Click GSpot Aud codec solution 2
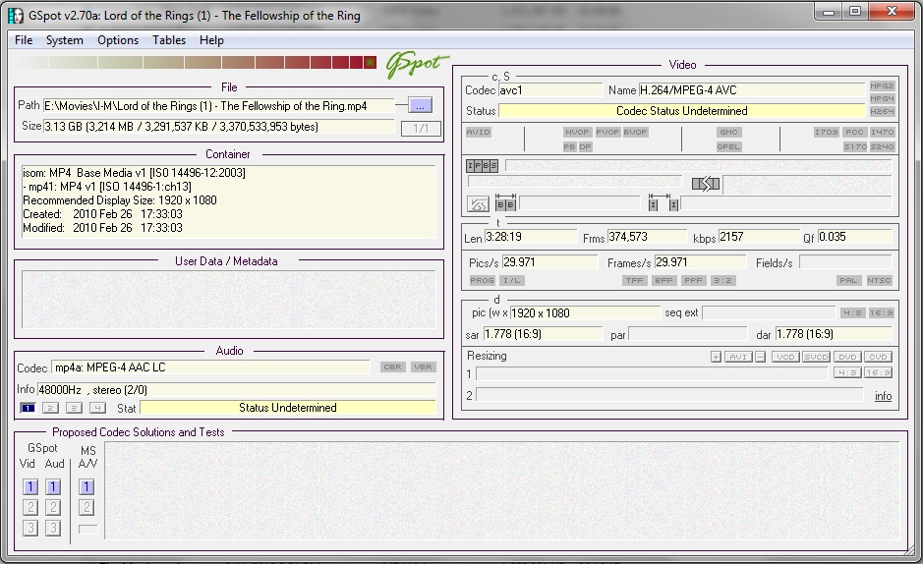This screenshot has height=564, width=923. 53,508
